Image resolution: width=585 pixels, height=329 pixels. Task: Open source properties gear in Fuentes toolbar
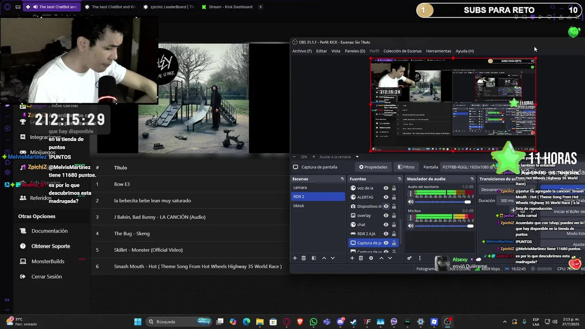371,258
